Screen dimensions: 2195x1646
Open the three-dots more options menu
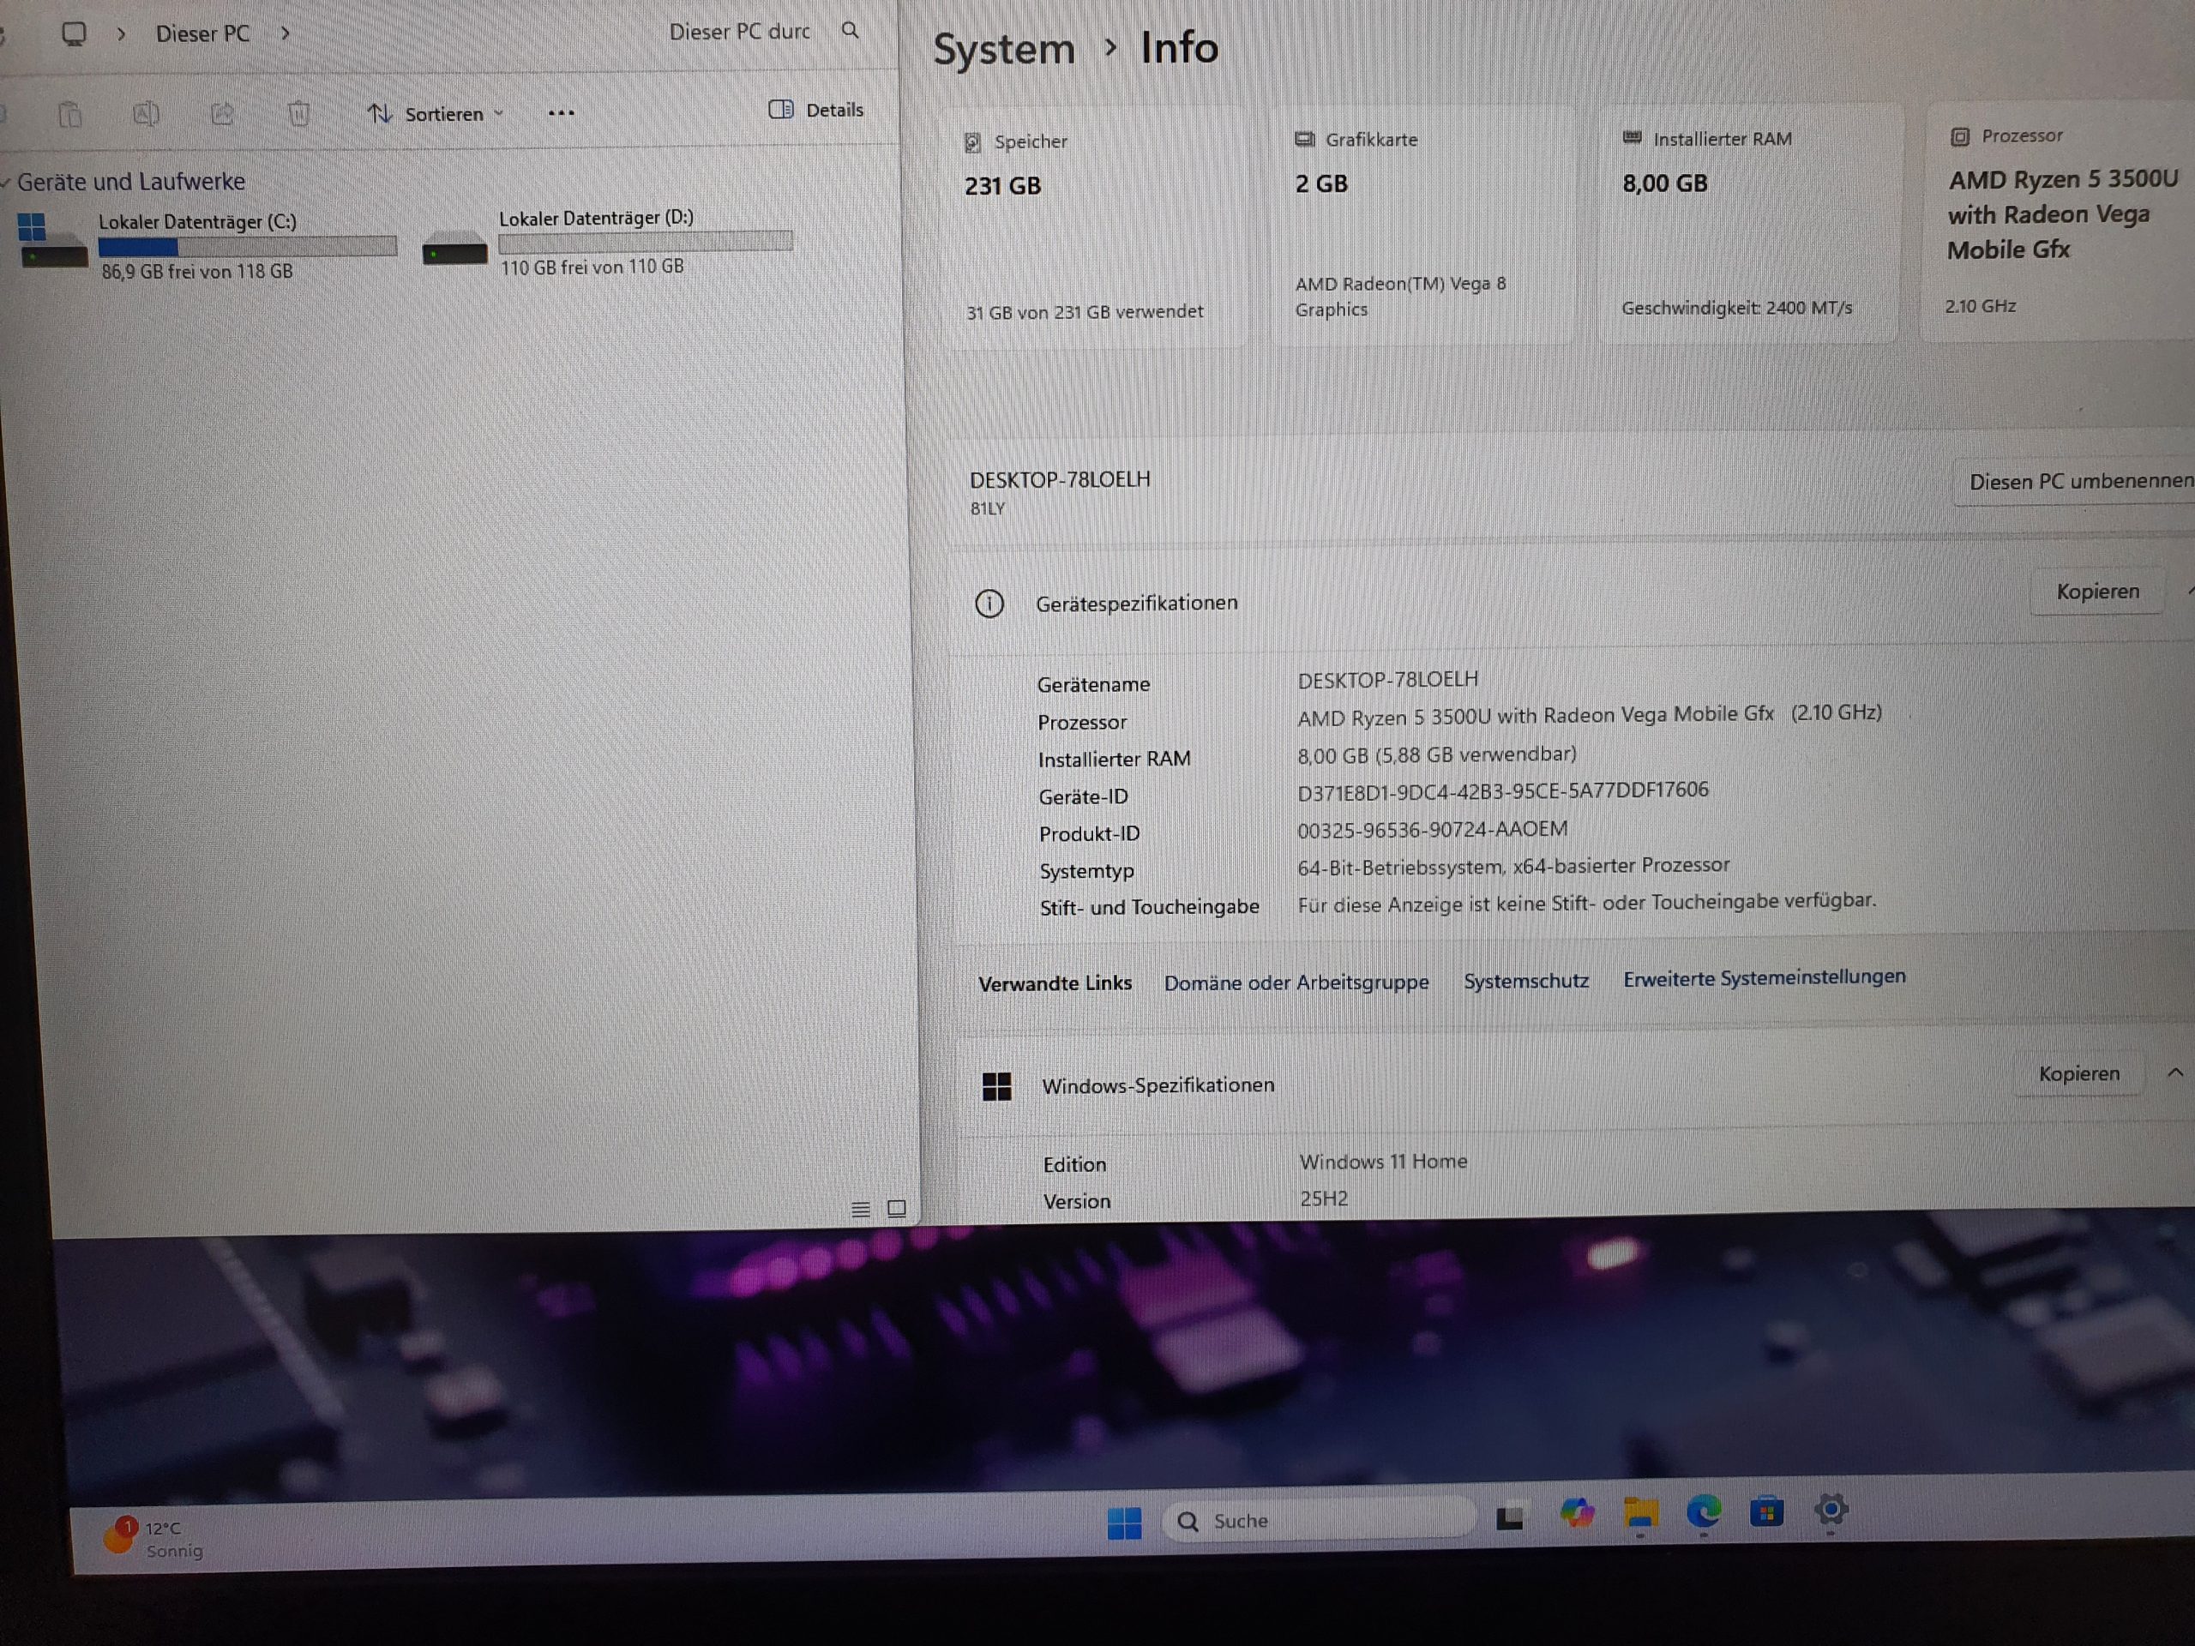[x=561, y=113]
